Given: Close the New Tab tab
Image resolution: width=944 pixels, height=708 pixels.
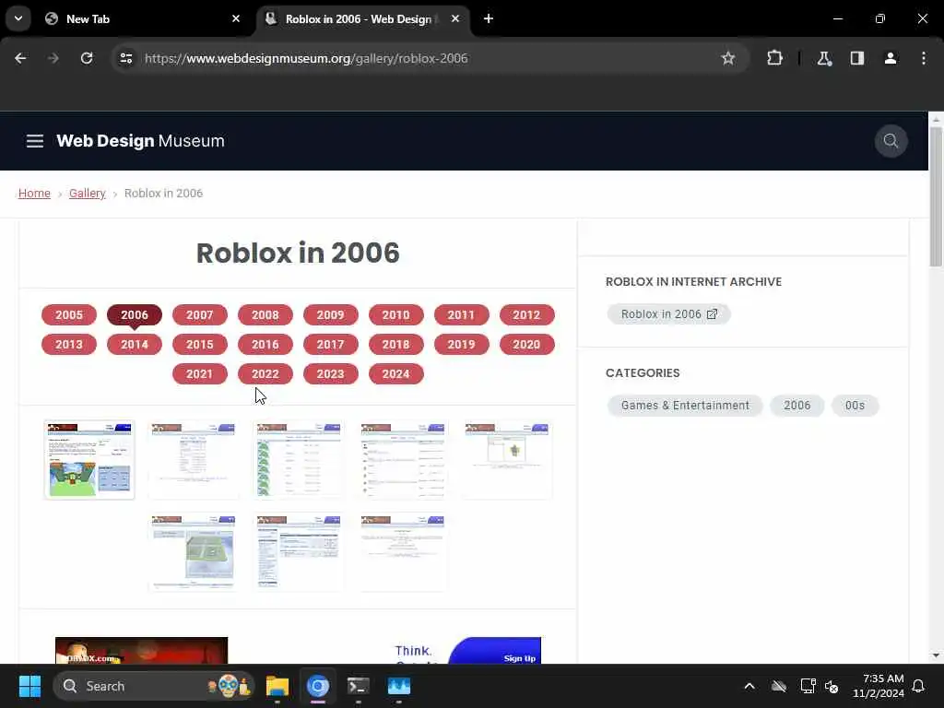Looking at the screenshot, I should pyautogui.click(x=235, y=18).
